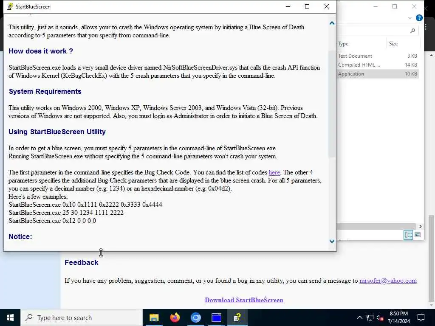This screenshot has width=435, height=326.
Task: Click StartBlueScreen title bar app icon
Action: tap(10, 6)
